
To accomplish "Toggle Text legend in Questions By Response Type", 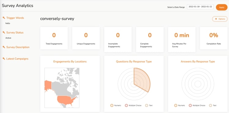I will pyautogui.click(x=149, y=105).
